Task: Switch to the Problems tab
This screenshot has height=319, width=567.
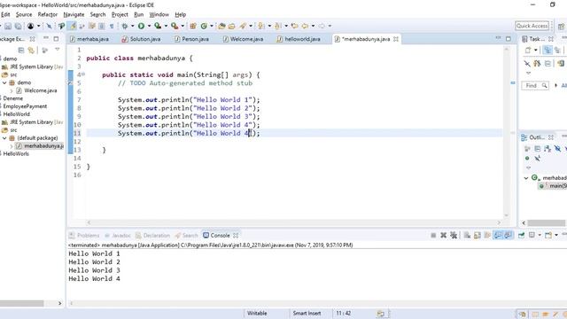Action: [x=84, y=236]
